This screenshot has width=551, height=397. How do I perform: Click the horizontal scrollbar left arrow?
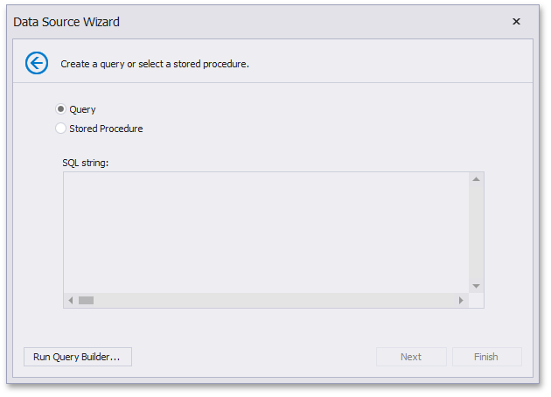tap(71, 301)
